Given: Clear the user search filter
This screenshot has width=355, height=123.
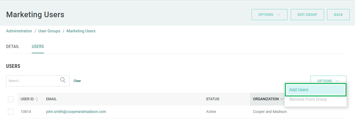Looking at the screenshot, I should tap(77, 81).
